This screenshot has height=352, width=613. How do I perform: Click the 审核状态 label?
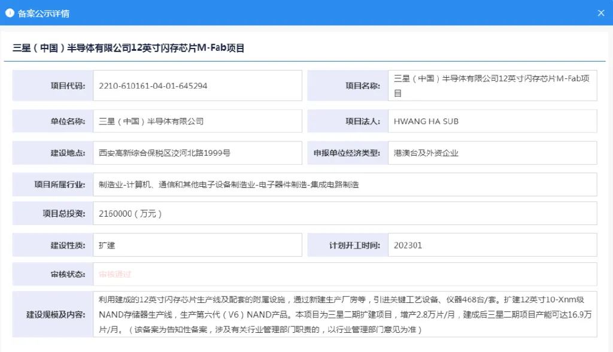tap(68, 274)
